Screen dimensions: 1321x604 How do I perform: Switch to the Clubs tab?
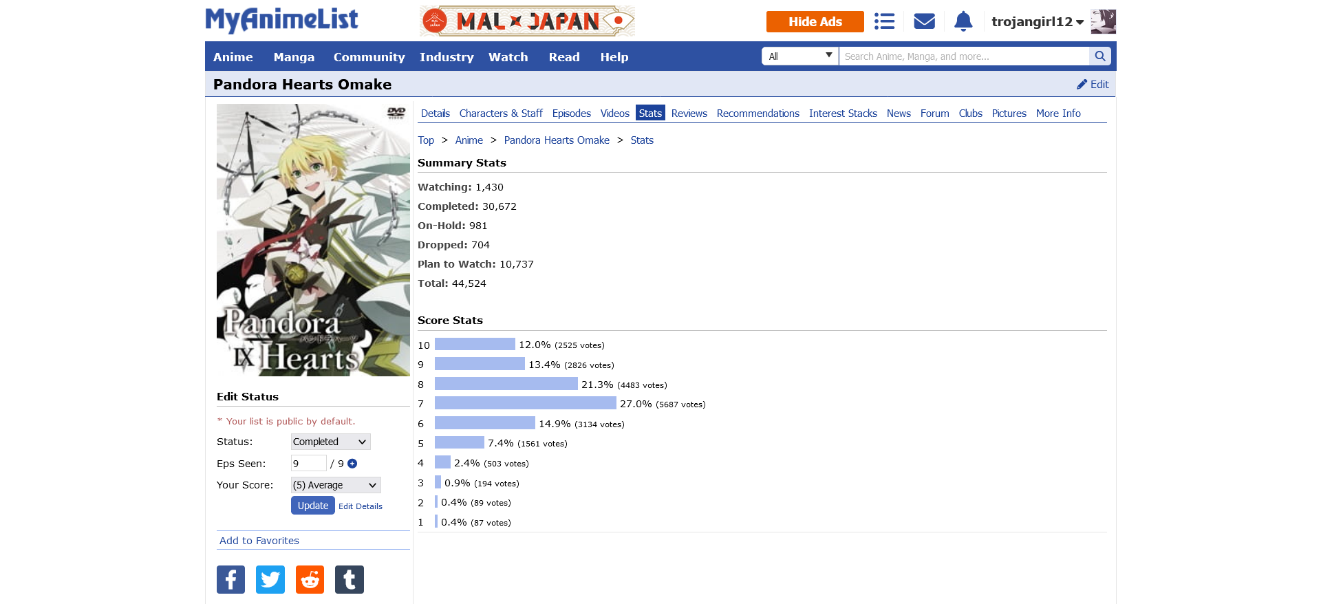pyautogui.click(x=970, y=114)
